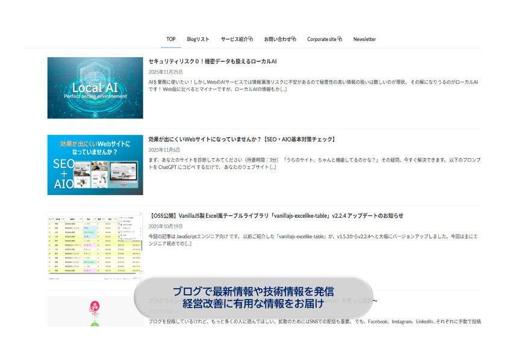Click [...] read-more link in SEO・AIO excerpt

click(273, 167)
